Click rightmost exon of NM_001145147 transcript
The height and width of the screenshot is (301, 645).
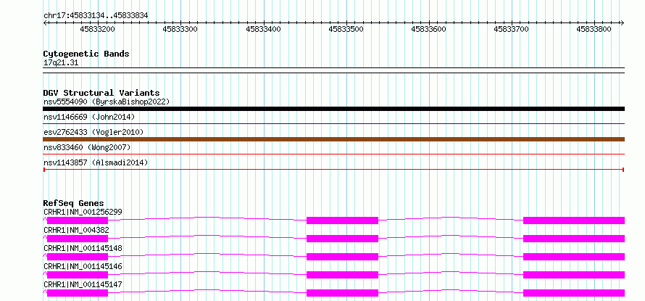(574, 293)
